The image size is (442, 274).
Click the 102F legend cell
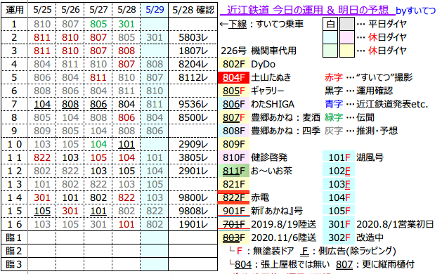click(339, 171)
